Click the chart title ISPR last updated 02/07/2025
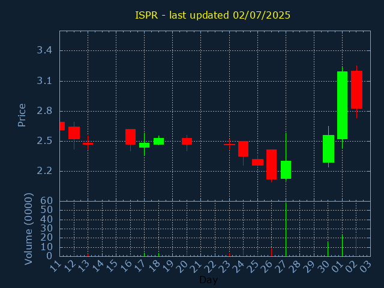This screenshot has height=288, width=384. click(x=212, y=16)
